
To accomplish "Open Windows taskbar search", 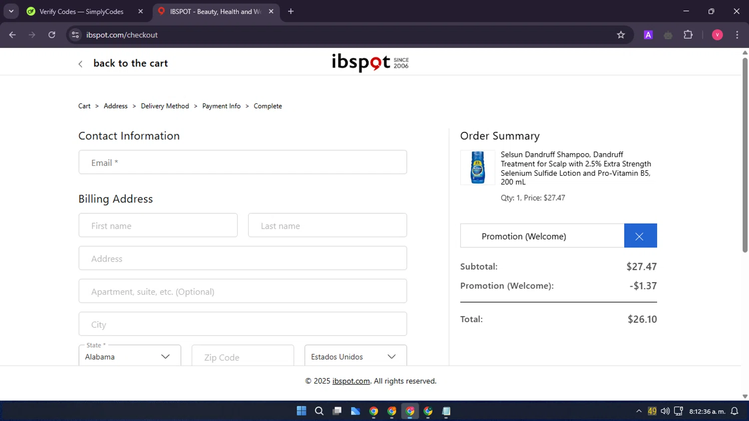I will pos(319,411).
